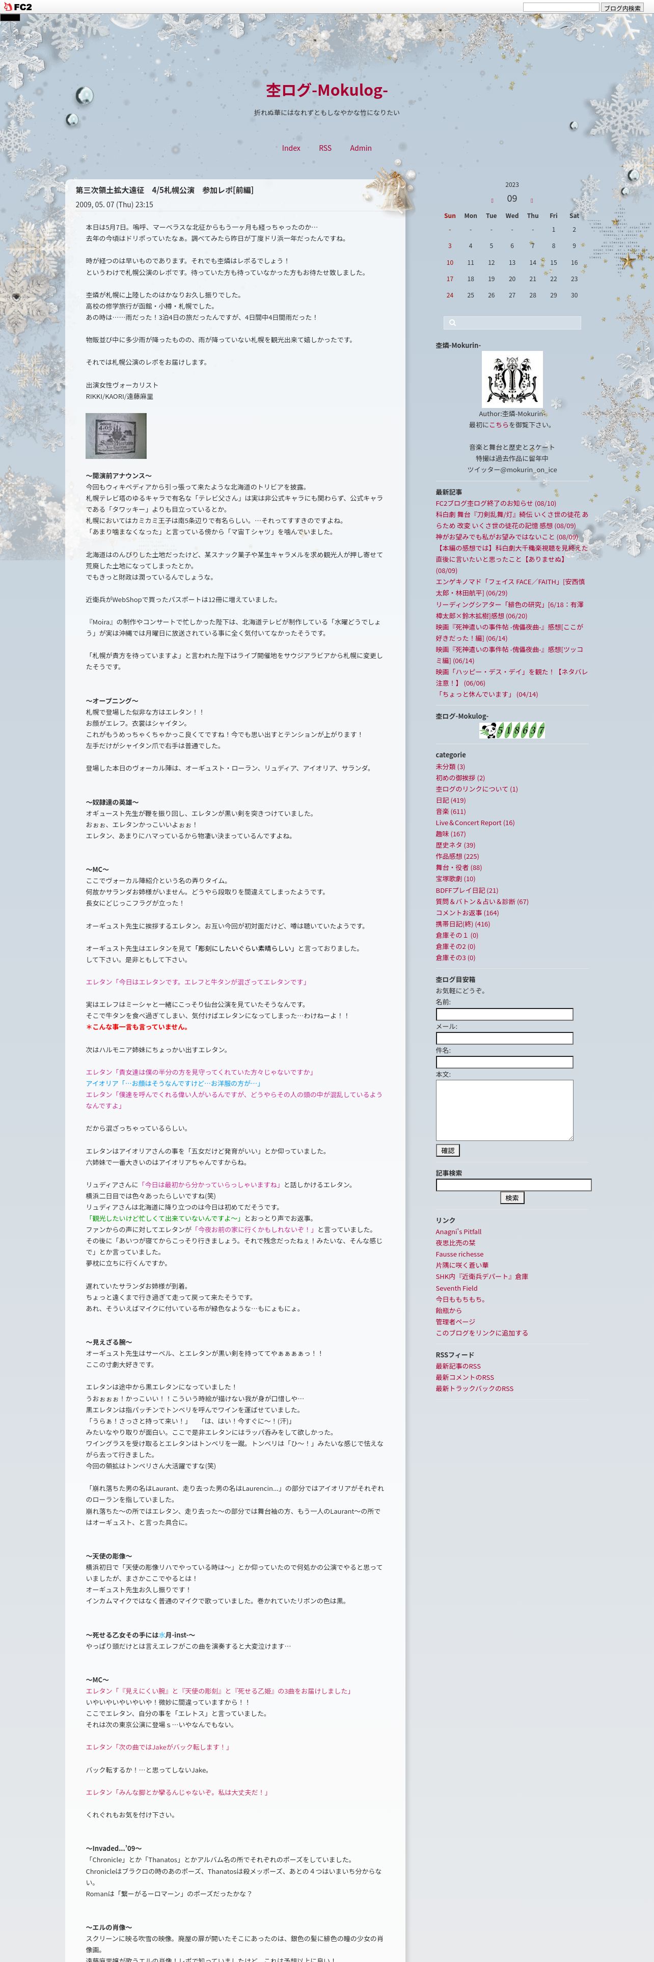Open article title 第三次領土拡大遠征 4/5札幌公演
654x1962 pixels.
point(165,190)
